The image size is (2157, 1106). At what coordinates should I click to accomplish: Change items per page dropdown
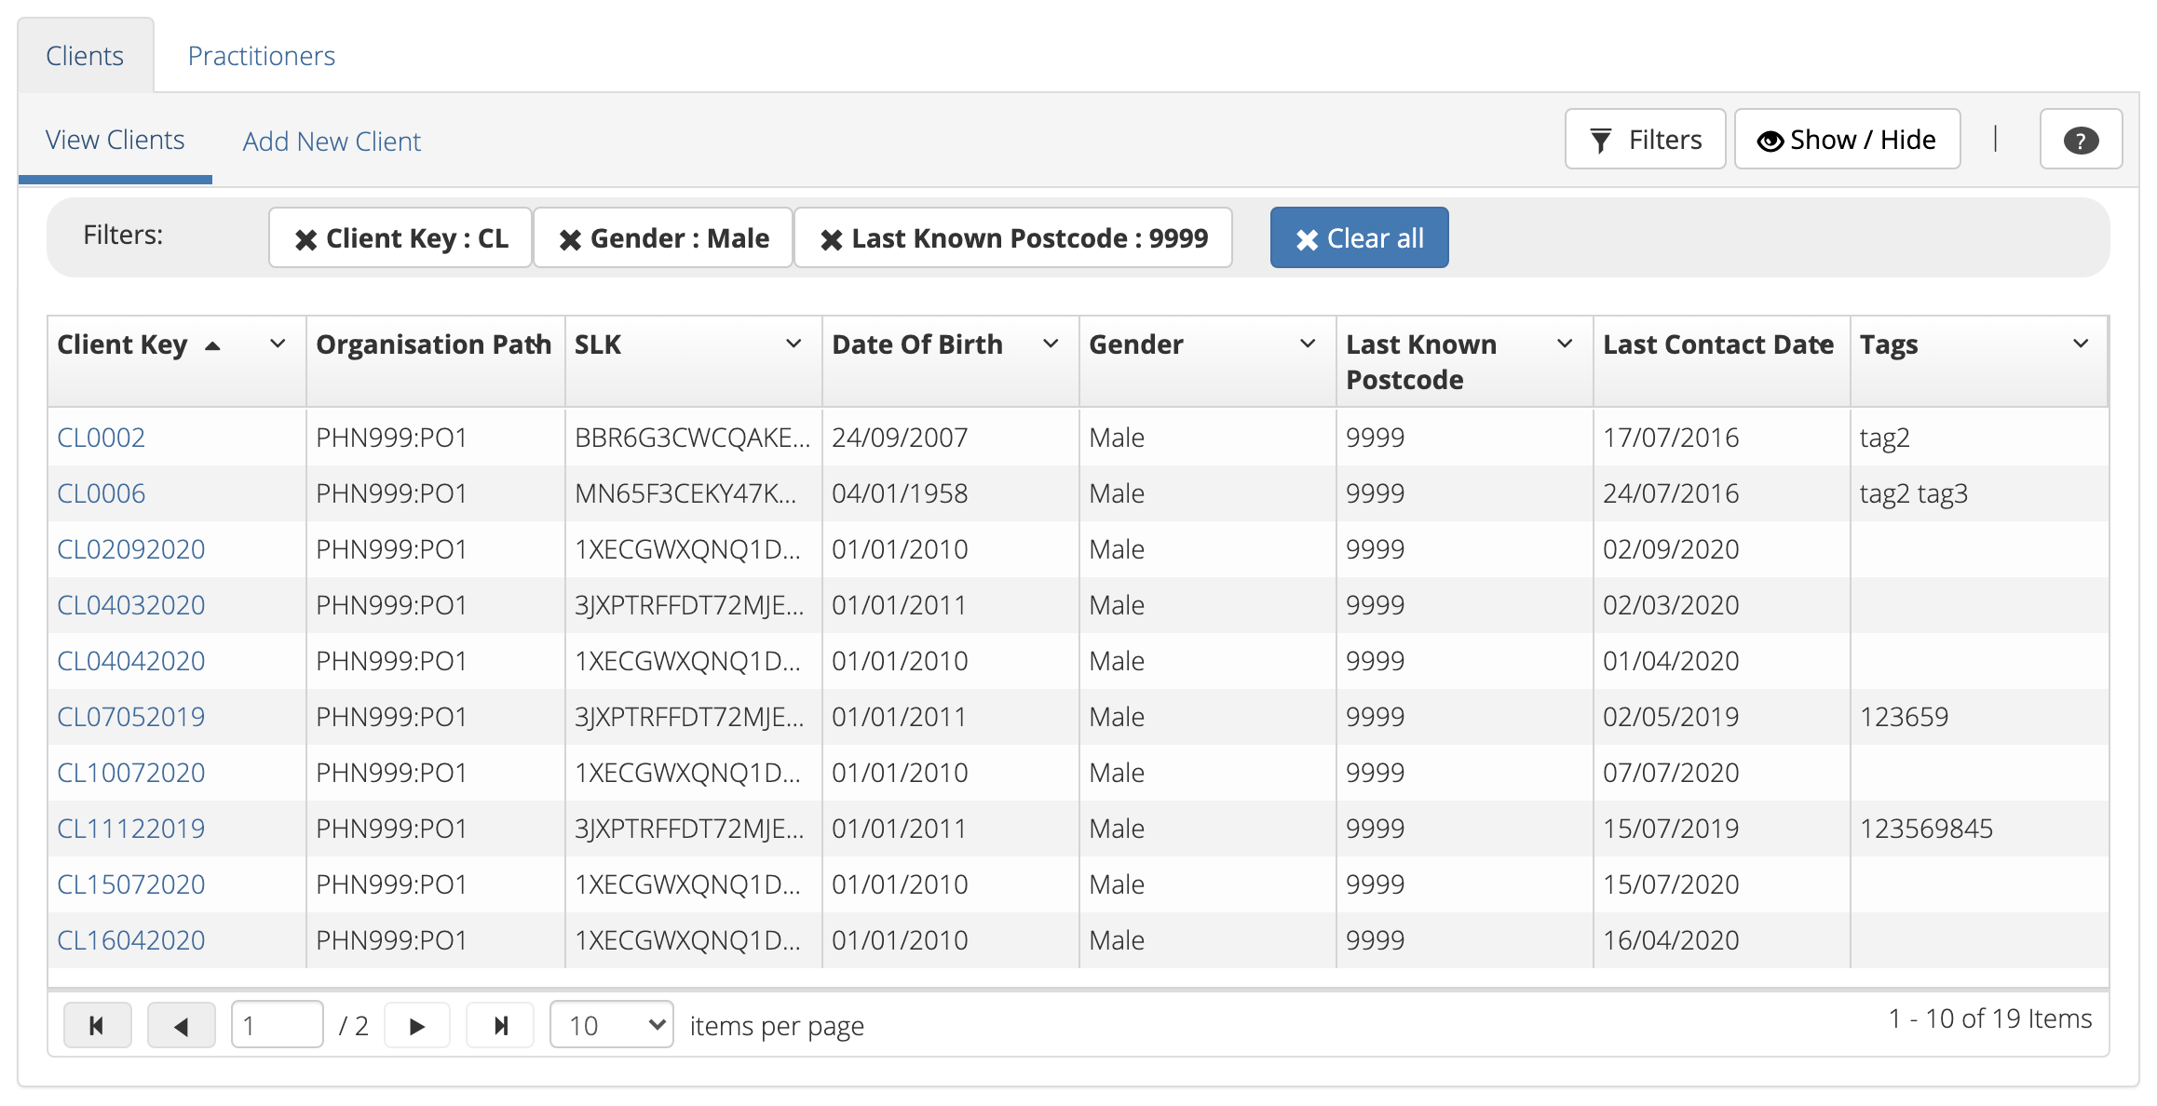pyautogui.click(x=612, y=1025)
